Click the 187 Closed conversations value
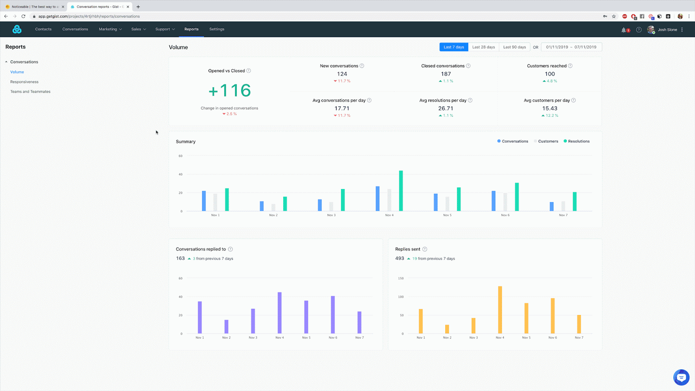Viewport: 695px width, 391px height. pyautogui.click(x=446, y=74)
